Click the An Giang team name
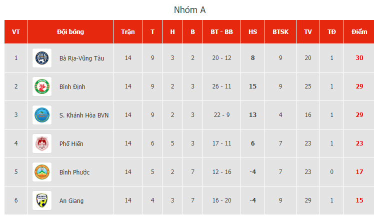 point(71,200)
